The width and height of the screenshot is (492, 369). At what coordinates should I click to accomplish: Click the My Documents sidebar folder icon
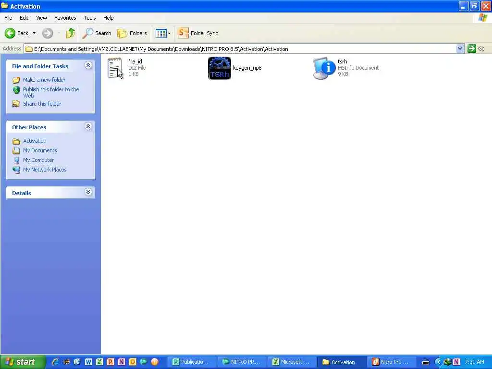click(16, 150)
